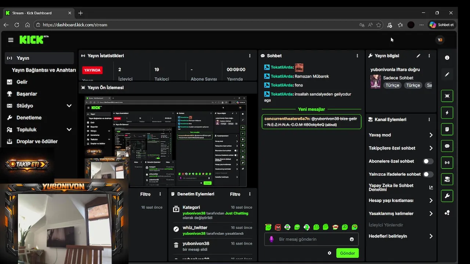Expand Stüdyo sidebar section chevron
This screenshot has height=264, width=470.
pos(69,106)
